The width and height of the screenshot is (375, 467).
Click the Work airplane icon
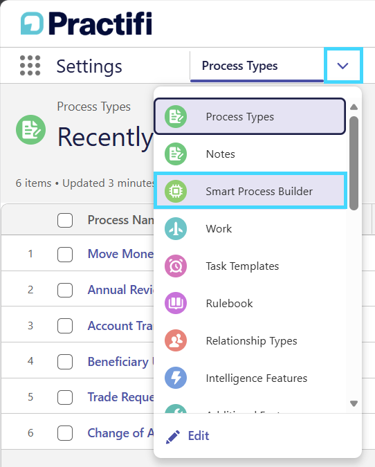tap(176, 229)
